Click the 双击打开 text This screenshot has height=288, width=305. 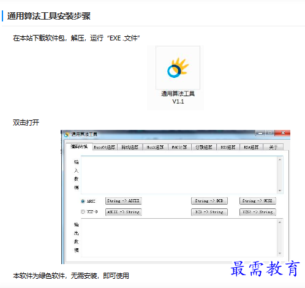(26, 123)
